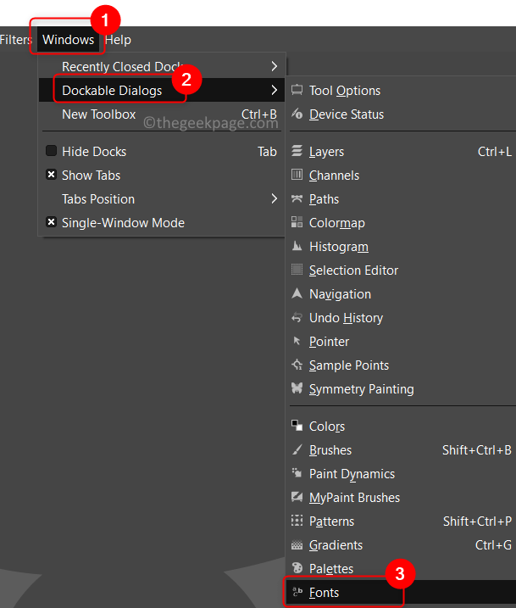Open the Channels dialog entry

click(x=402, y=175)
